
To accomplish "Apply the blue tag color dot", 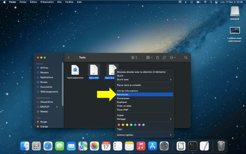I will 135,125.
